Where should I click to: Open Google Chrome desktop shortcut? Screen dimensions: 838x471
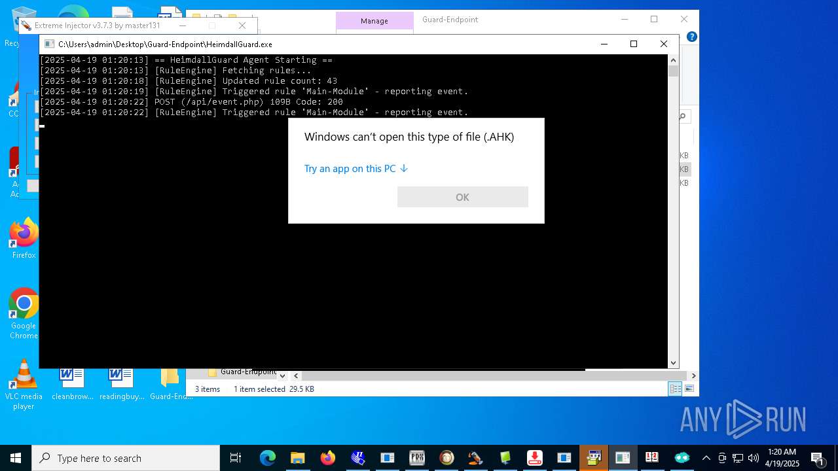click(24, 314)
